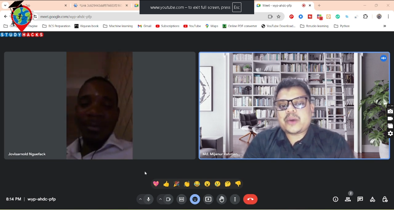
Task: Click red 'e' extension icon
Action: (291, 17)
